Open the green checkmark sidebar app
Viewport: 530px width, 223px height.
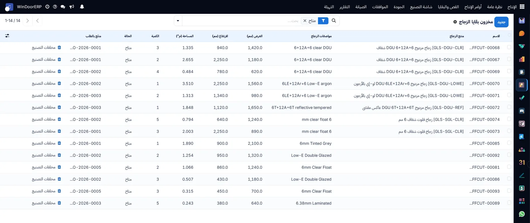[522, 98]
